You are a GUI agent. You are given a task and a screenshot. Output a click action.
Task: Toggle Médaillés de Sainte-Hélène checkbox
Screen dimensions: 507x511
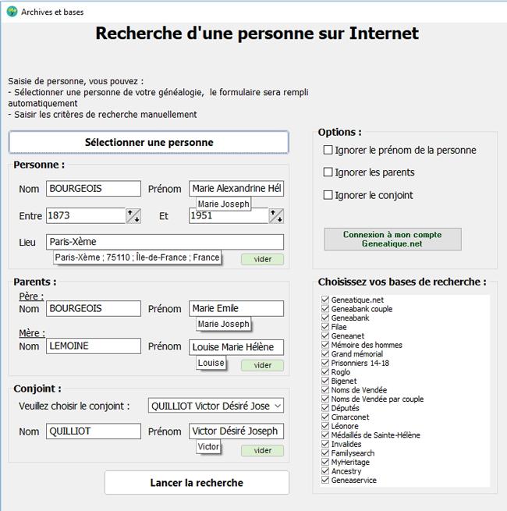(x=325, y=435)
